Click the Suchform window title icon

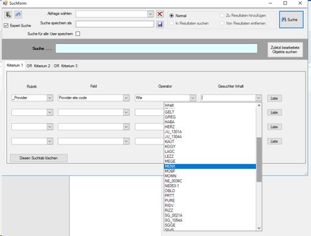5,3
